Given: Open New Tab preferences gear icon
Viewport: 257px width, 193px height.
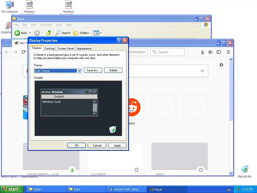Looking at the screenshot, I should tap(221, 65).
